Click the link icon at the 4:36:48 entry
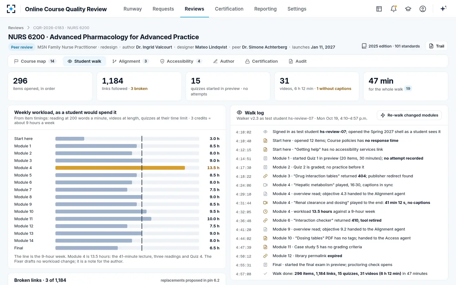The height and width of the screenshot is (285, 456). click(265, 220)
